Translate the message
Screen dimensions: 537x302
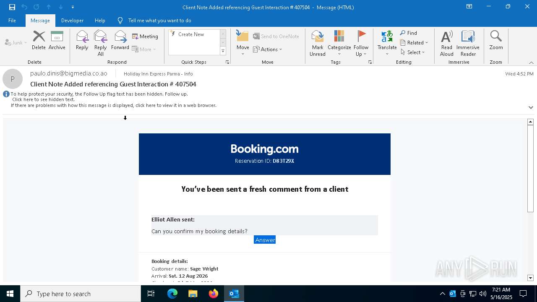coord(387,43)
